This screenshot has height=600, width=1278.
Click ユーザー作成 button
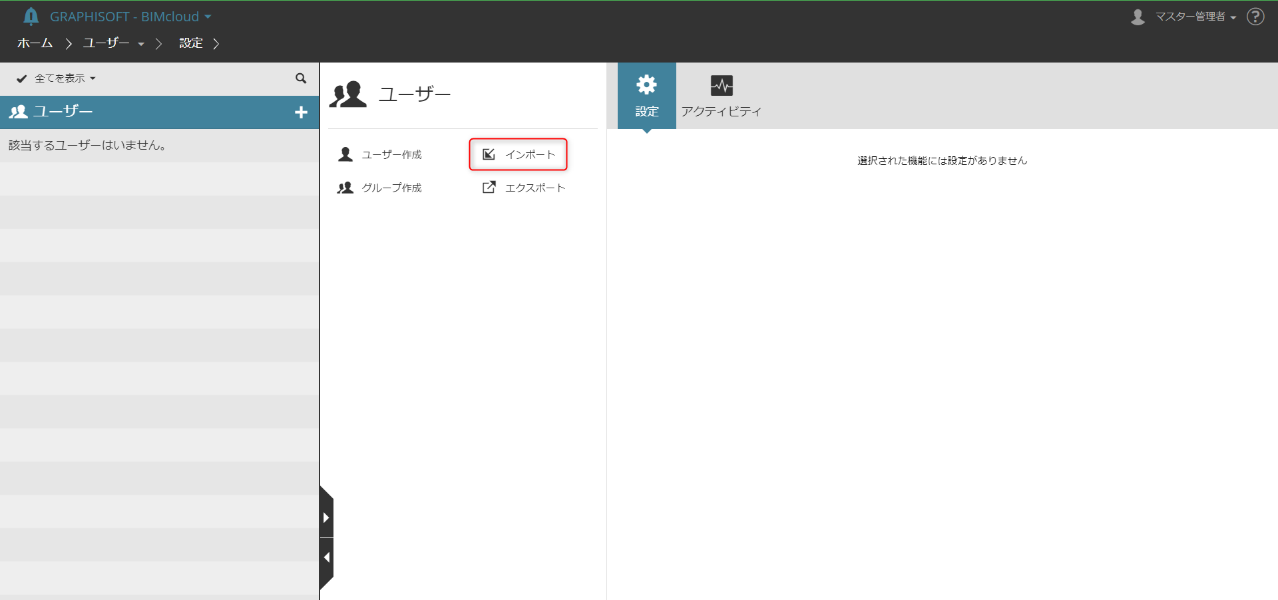point(380,154)
